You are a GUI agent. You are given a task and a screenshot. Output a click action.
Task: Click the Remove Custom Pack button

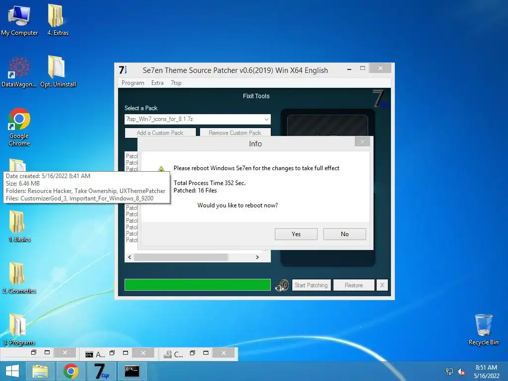[x=235, y=133]
